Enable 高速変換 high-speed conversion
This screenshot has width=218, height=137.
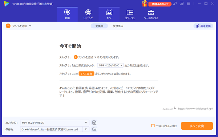pos(203,26)
